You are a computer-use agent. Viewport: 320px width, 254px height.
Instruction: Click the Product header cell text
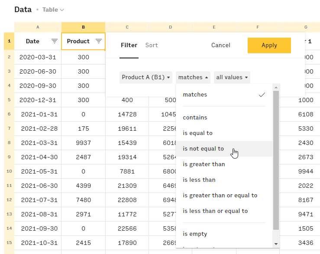tap(78, 41)
